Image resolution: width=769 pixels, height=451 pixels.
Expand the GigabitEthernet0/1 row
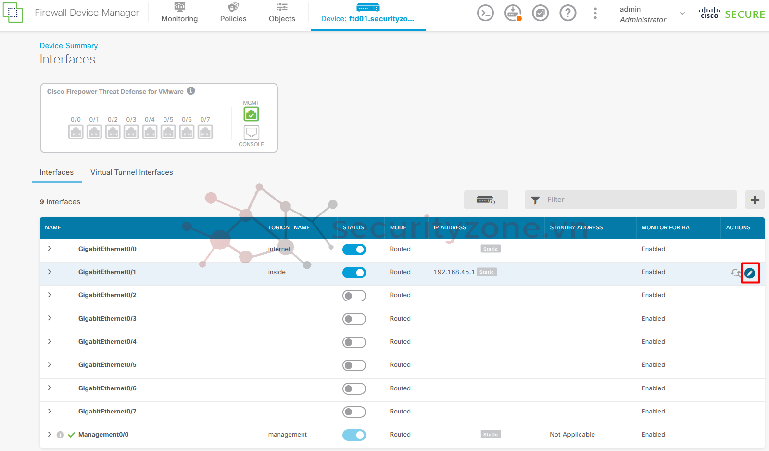(x=50, y=272)
